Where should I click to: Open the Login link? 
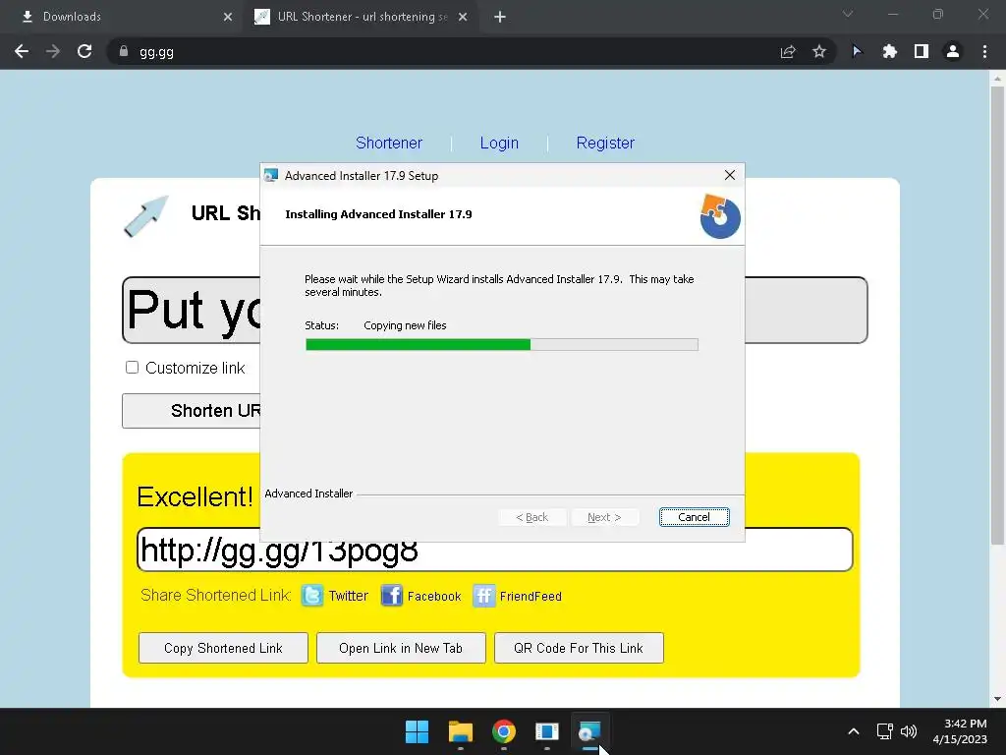click(x=499, y=143)
